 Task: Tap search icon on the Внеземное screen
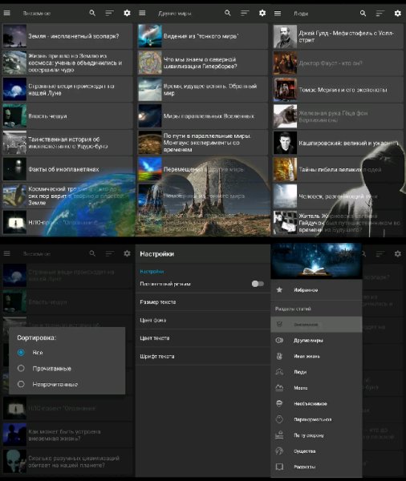pyautogui.click(x=92, y=13)
